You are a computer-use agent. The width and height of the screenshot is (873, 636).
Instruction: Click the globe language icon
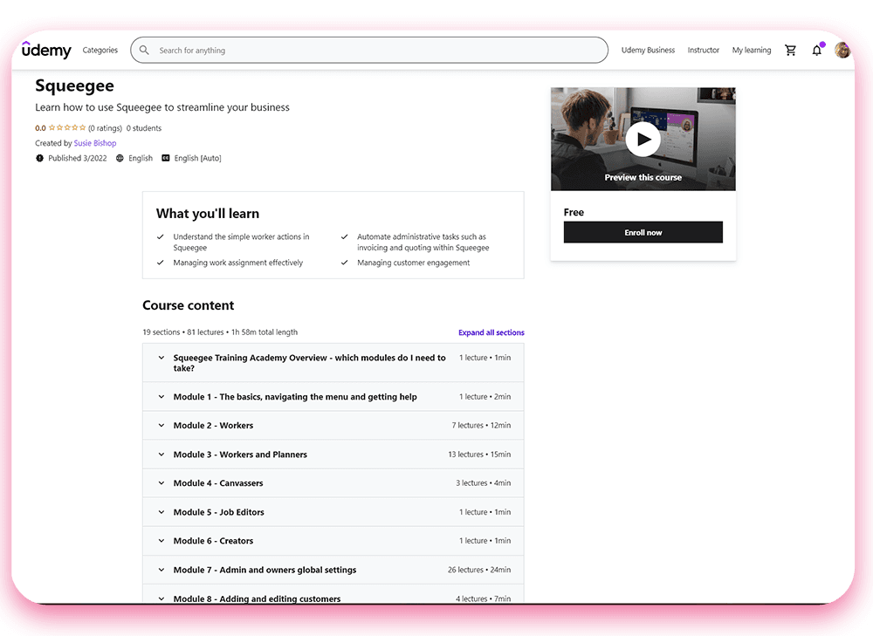[x=120, y=158]
